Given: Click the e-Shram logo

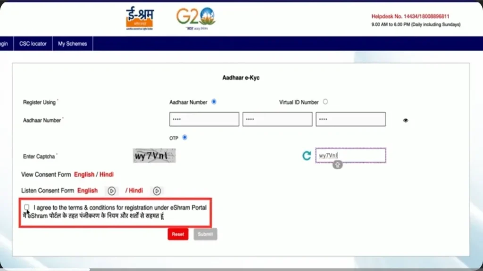Looking at the screenshot, I should tap(140, 19).
